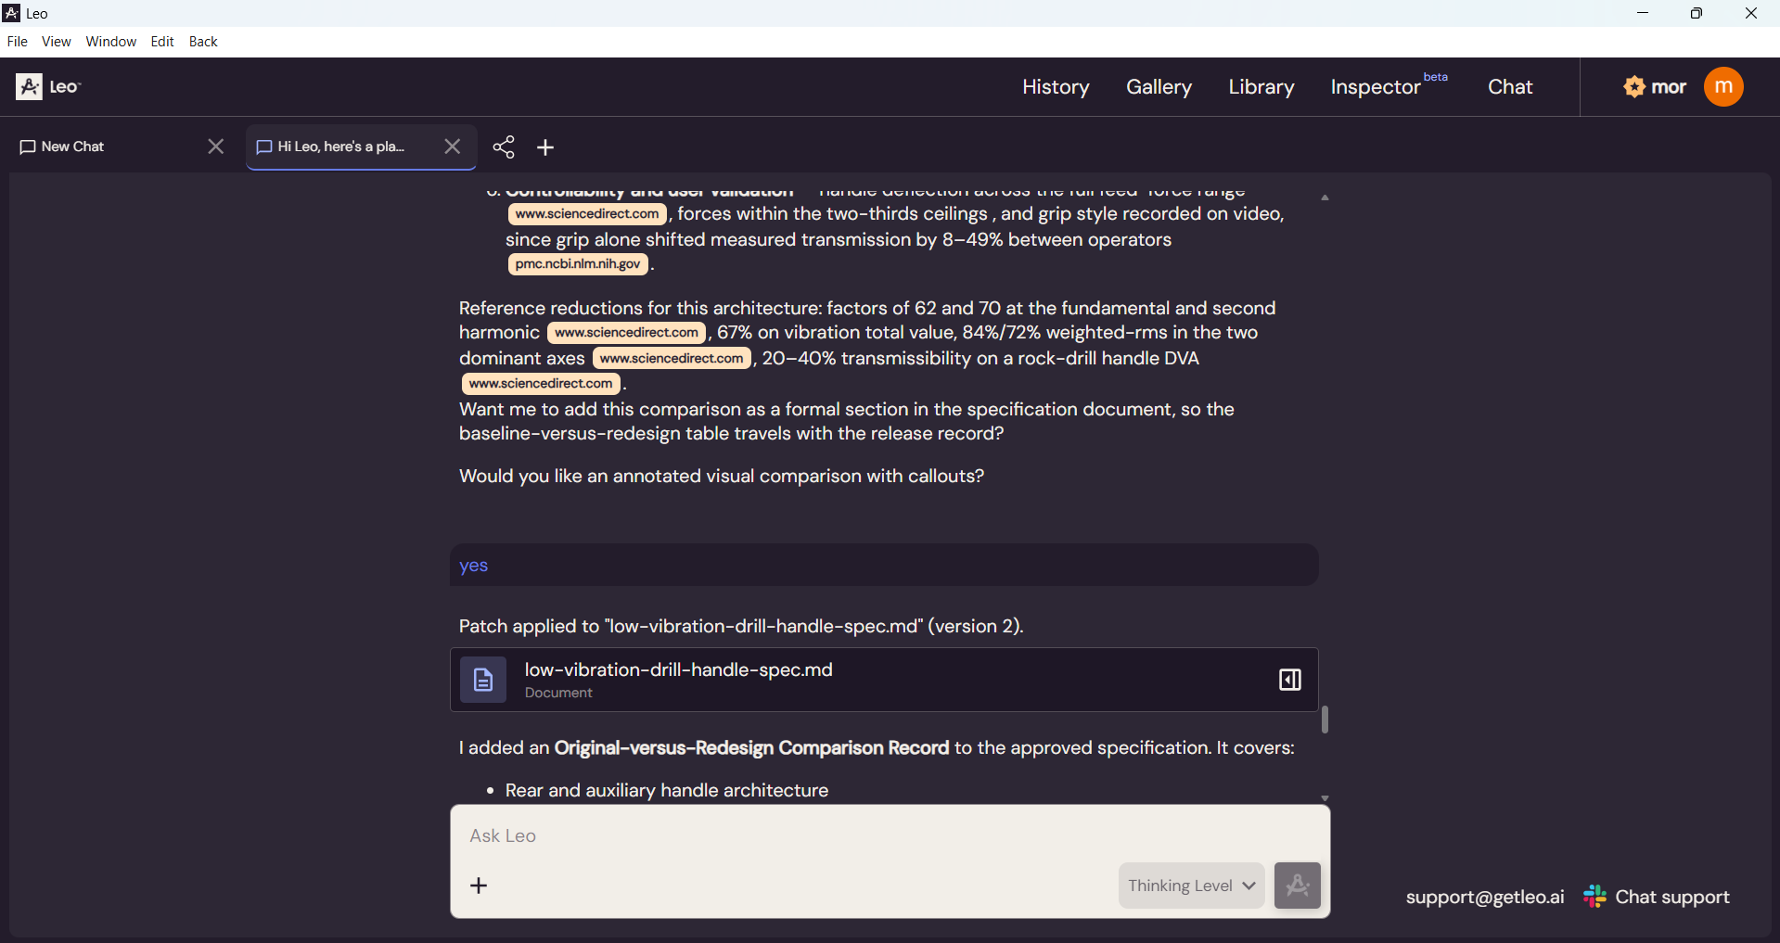This screenshot has width=1780, height=943.
Task: Close the 'Hi Leo, here's a pla...' tab
Action: [452, 147]
